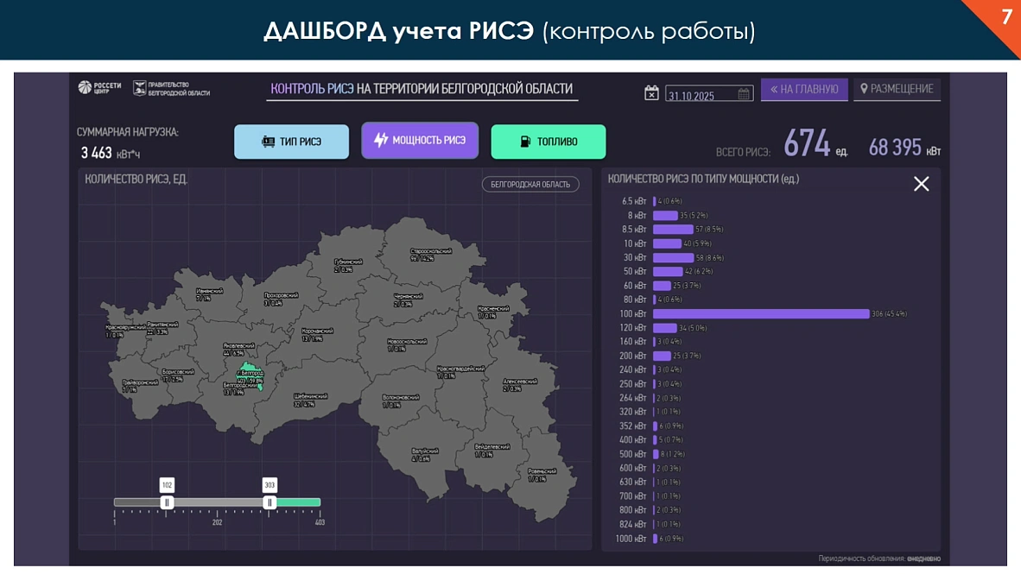Click the fuel pump icon on ТОПЛИВО
The image size is (1021, 574).
point(525,142)
